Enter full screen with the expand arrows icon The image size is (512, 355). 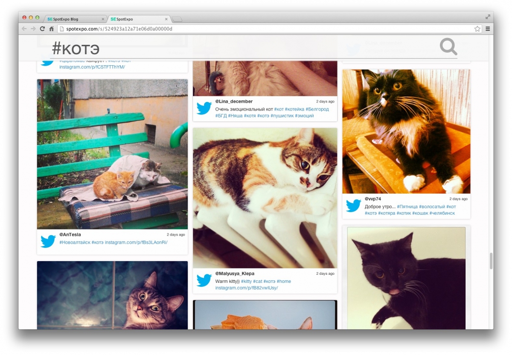point(488,17)
